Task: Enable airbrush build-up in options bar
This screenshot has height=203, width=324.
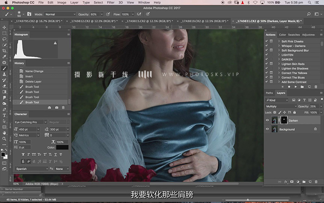Action: click(139, 14)
